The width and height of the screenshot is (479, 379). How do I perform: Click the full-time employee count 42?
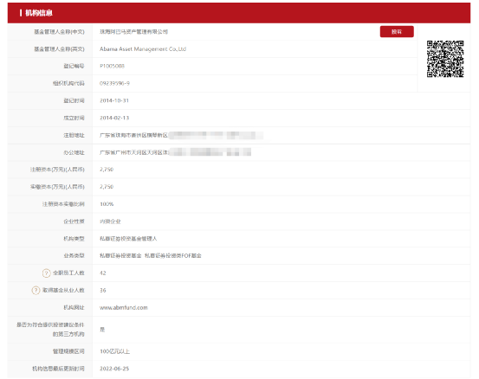click(102, 273)
